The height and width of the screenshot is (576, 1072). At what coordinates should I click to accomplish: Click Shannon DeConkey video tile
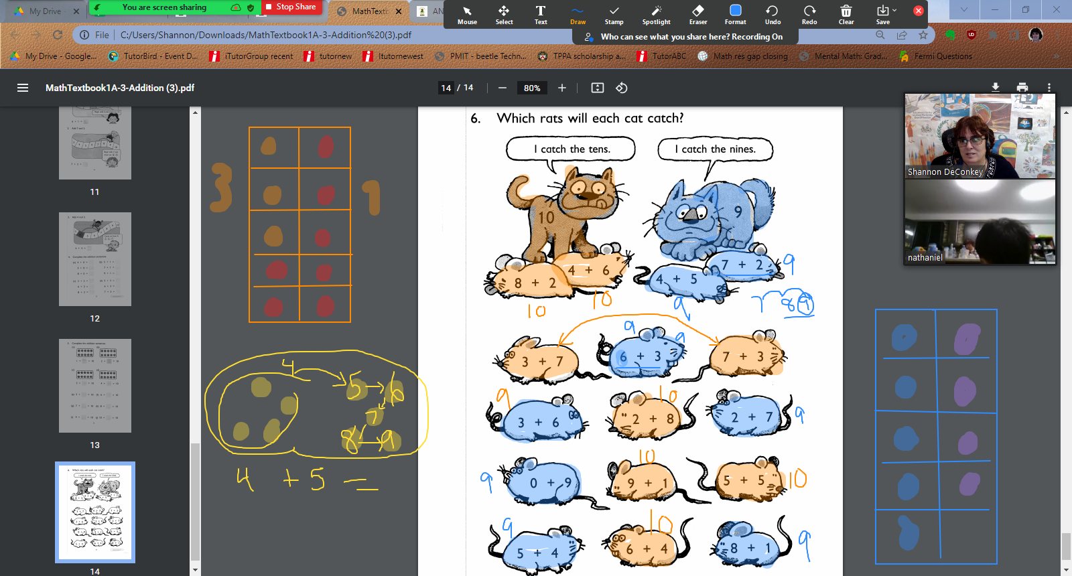(x=980, y=136)
